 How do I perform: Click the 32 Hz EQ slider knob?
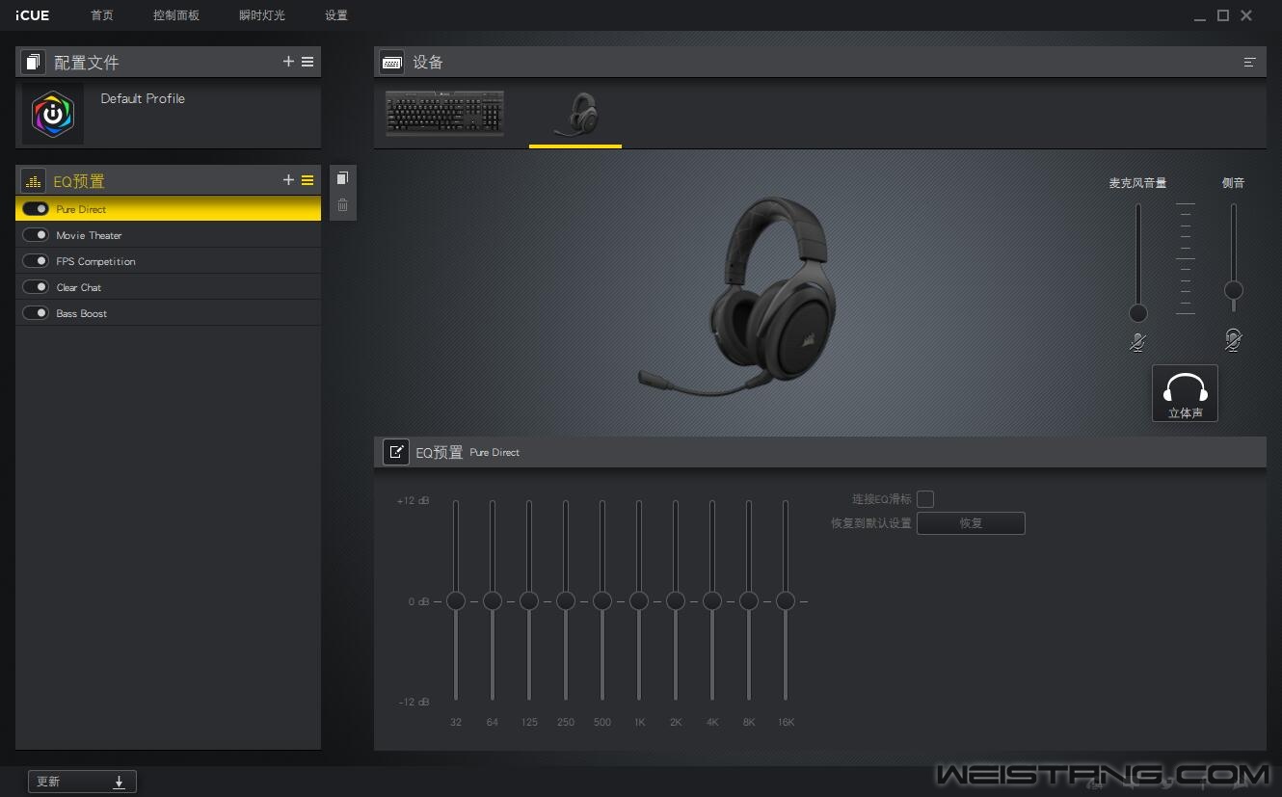pos(456,601)
